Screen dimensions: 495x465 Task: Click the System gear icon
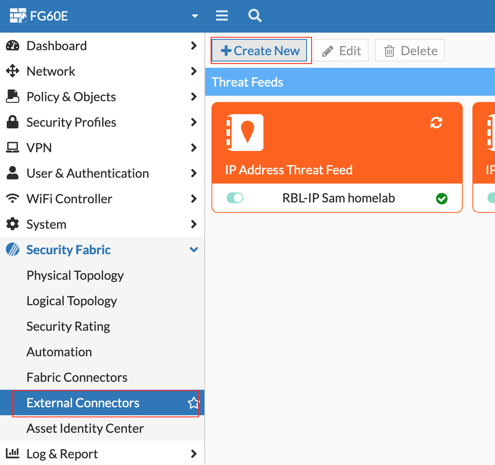(x=13, y=224)
